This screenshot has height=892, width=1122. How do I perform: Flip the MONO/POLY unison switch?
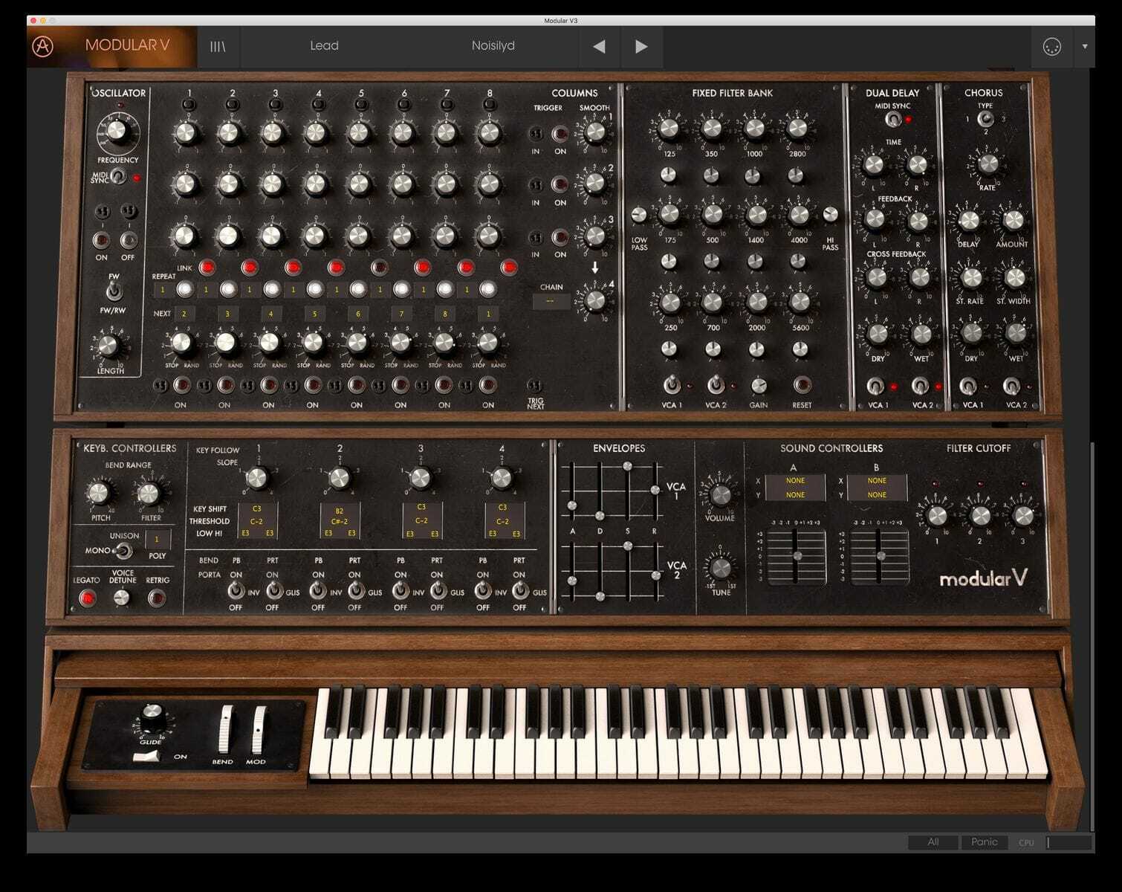125,552
